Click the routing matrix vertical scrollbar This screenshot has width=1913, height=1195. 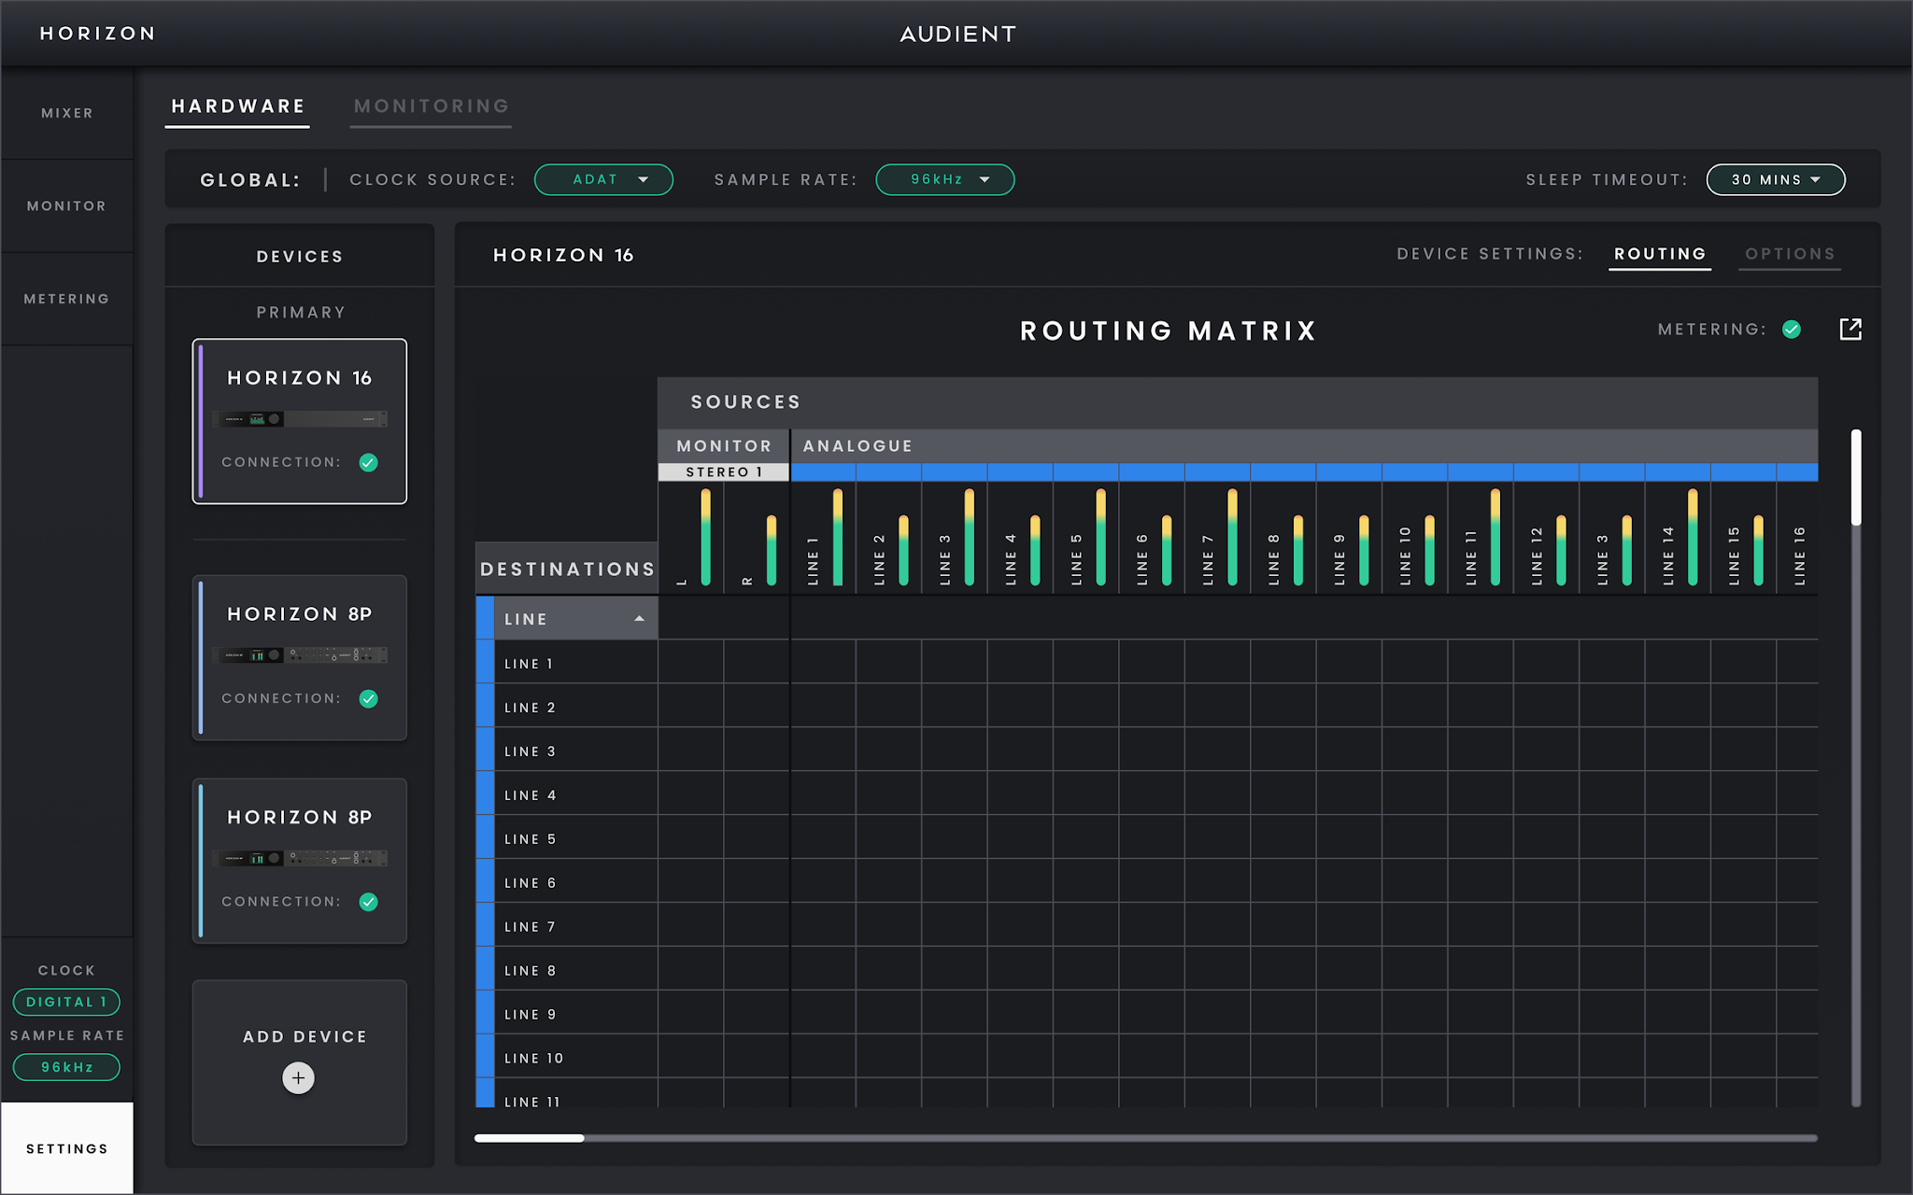(x=1856, y=767)
